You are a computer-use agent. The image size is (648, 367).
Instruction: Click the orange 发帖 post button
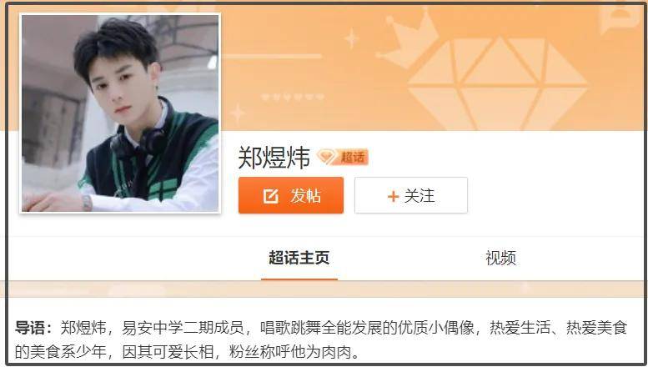[290, 195]
